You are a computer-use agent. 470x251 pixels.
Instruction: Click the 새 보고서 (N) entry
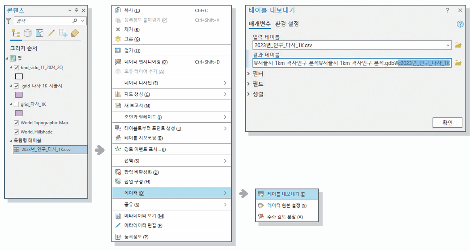(172, 105)
